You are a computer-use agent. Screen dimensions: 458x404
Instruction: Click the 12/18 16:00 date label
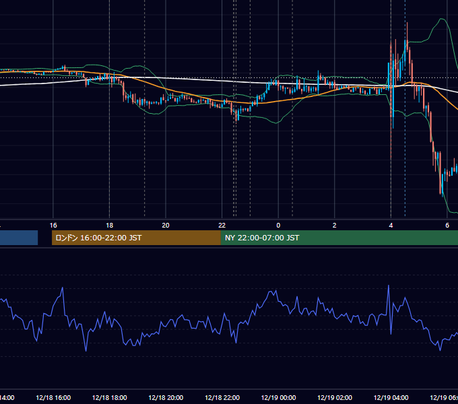tap(53, 397)
